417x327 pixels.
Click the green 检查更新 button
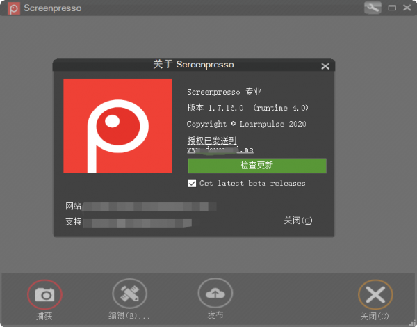[x=257, y=166]
